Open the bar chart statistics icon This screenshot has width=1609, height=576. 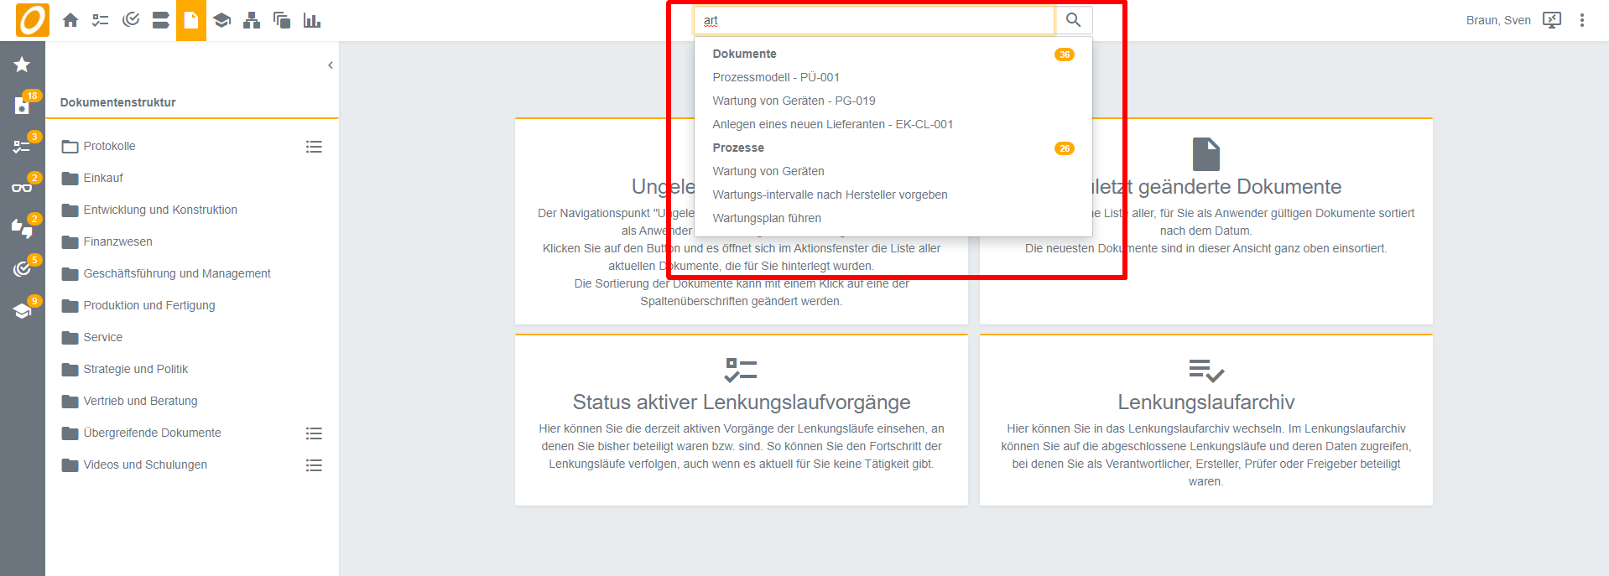pos(312,20)
